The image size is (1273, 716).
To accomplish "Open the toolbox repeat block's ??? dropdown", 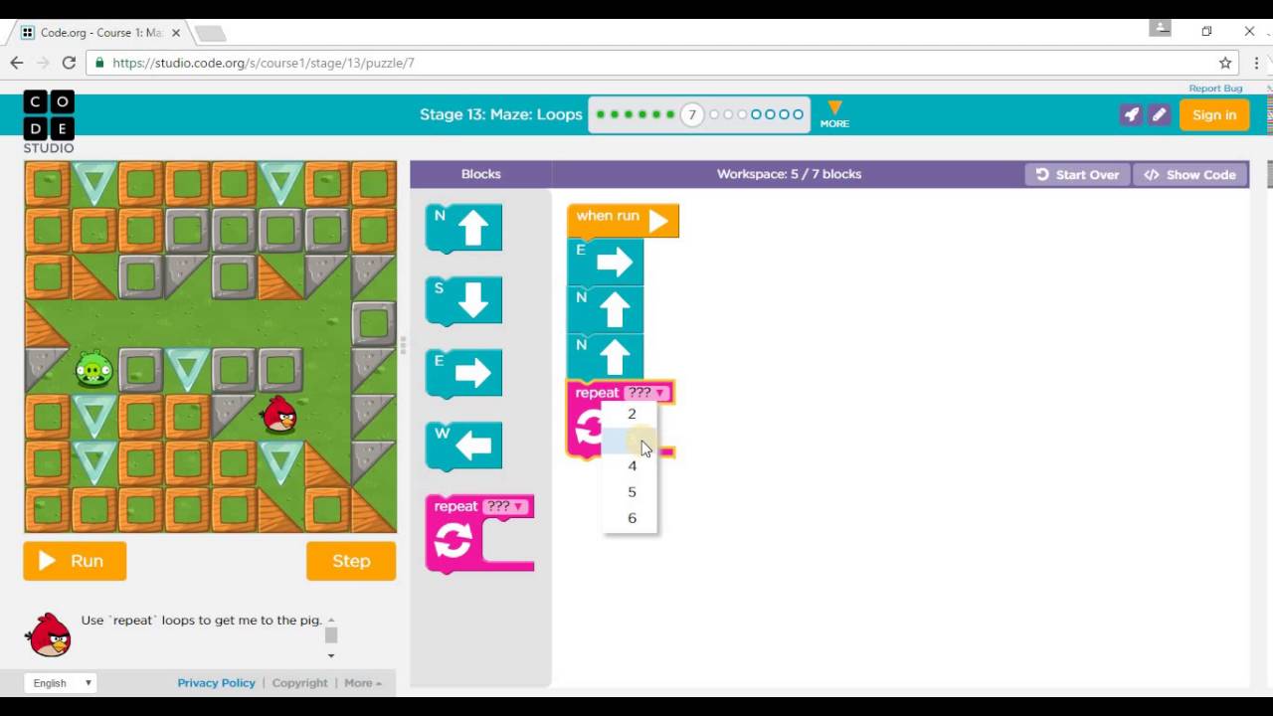I will click(504, 506).
